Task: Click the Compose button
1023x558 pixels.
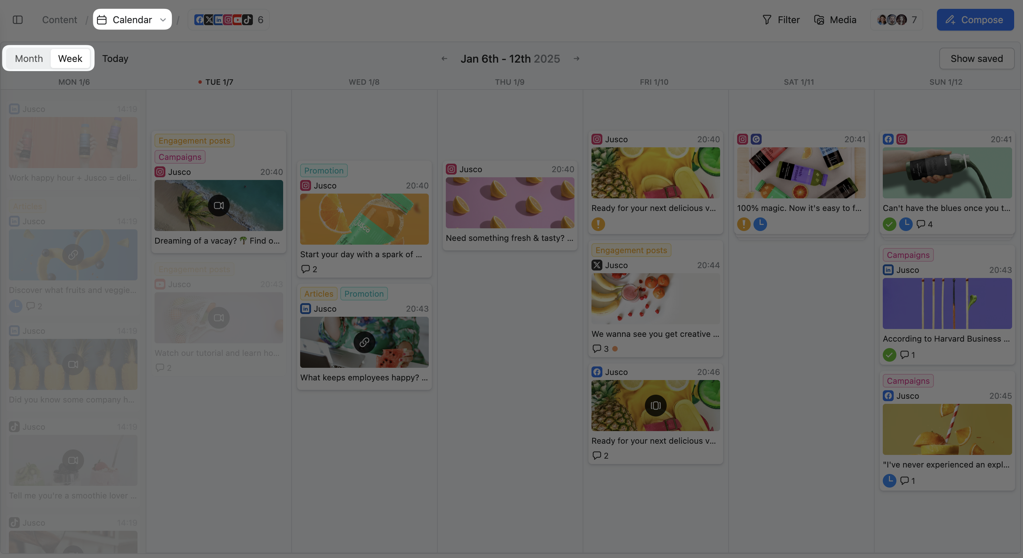Action: [x=975, y=19]
